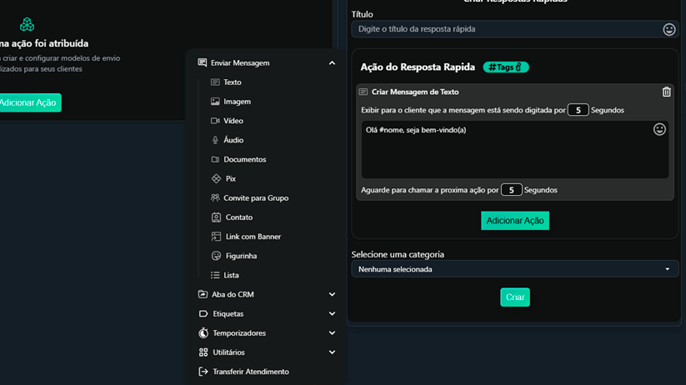Expand the Etiquetas section

coord(332,314)
